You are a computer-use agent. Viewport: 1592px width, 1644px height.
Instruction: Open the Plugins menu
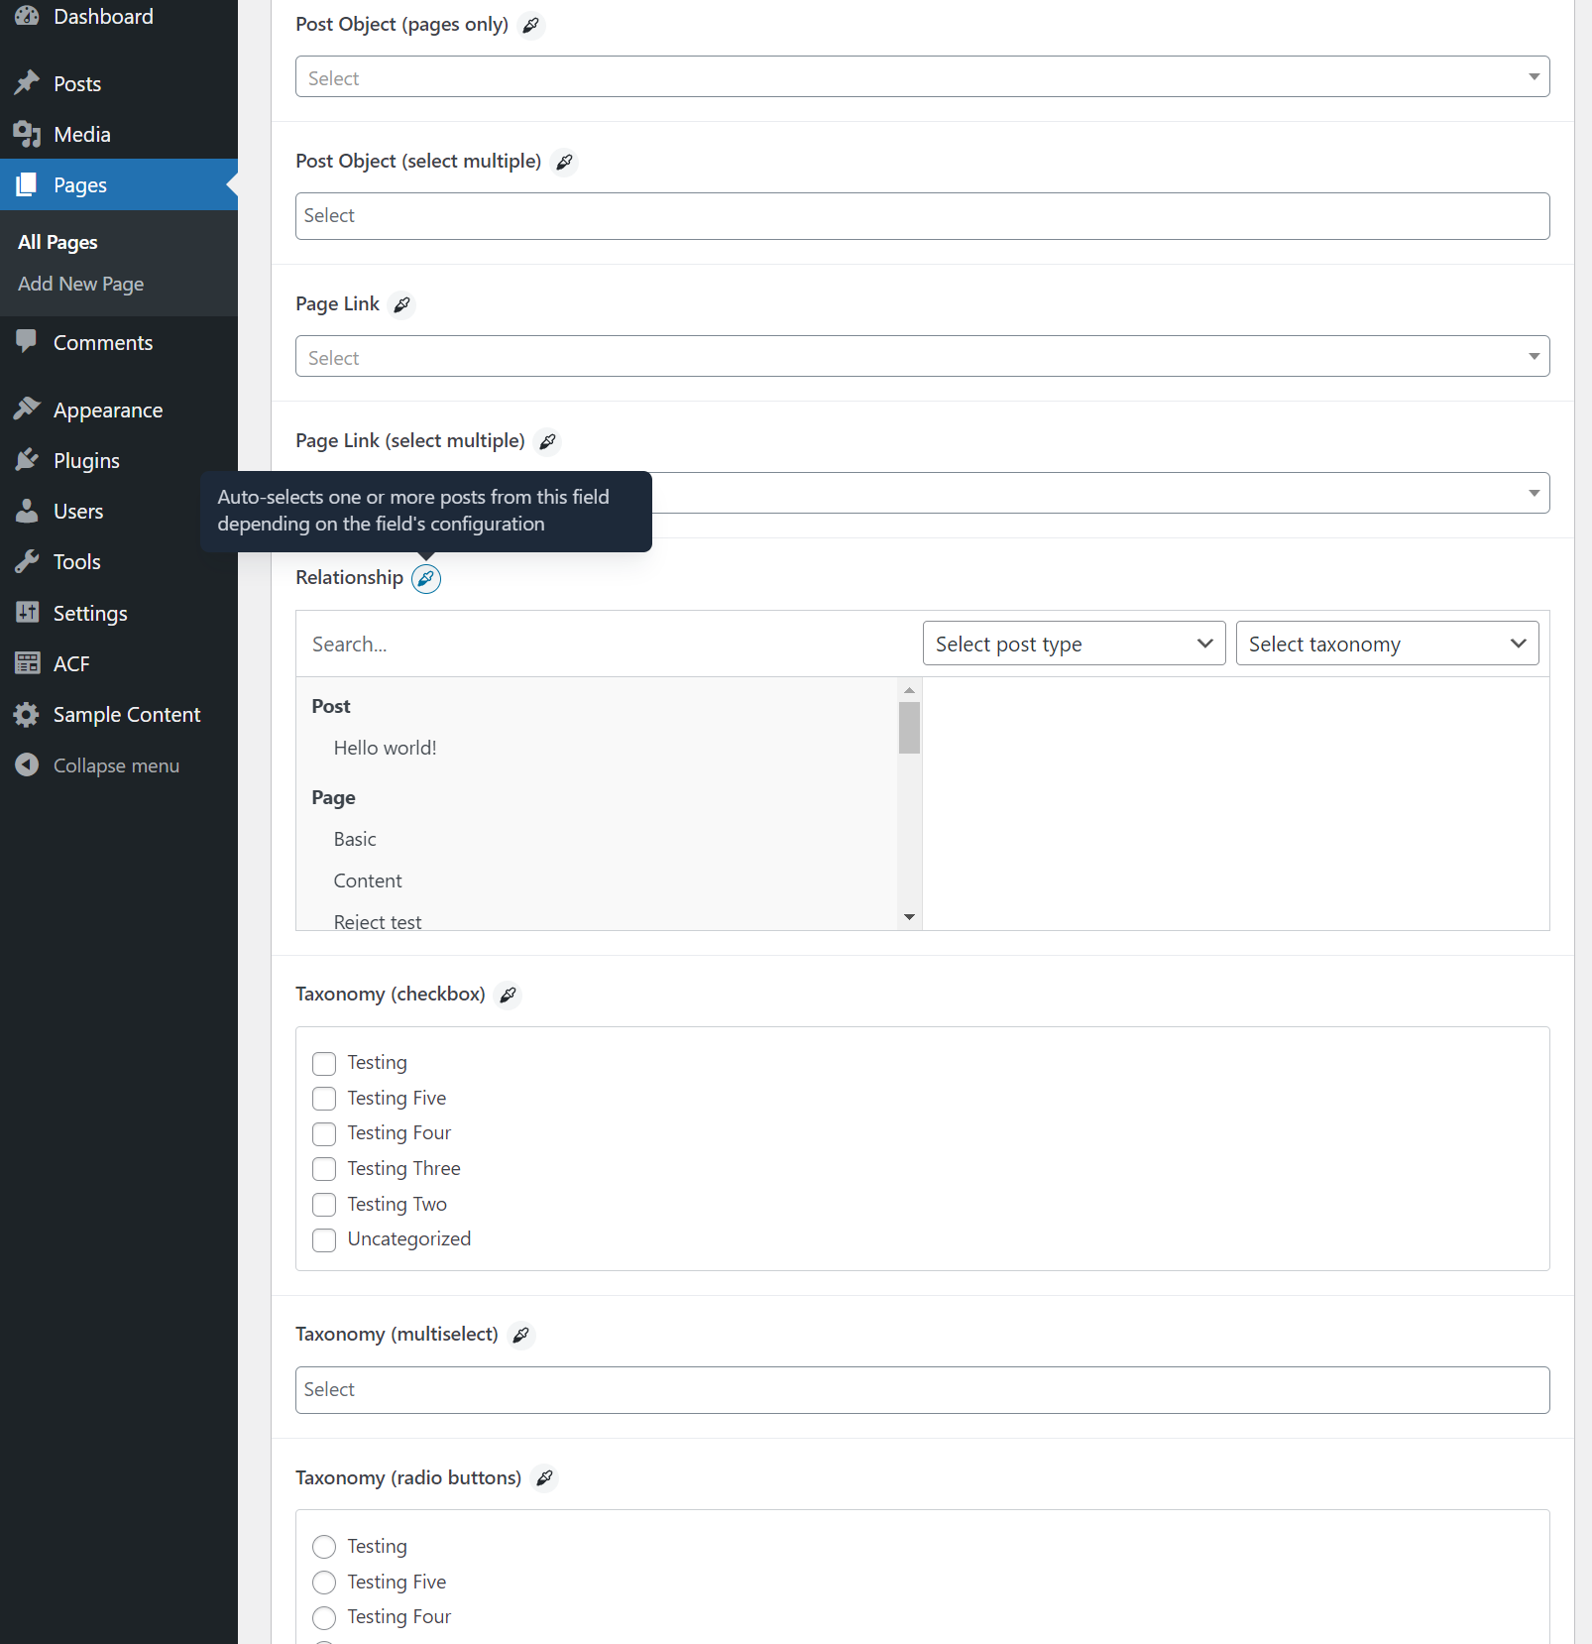point(119,460)
